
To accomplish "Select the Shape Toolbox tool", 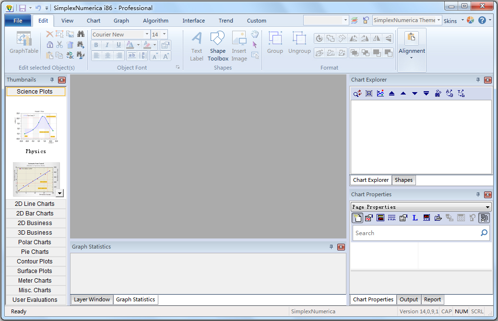I will (218, 47).
